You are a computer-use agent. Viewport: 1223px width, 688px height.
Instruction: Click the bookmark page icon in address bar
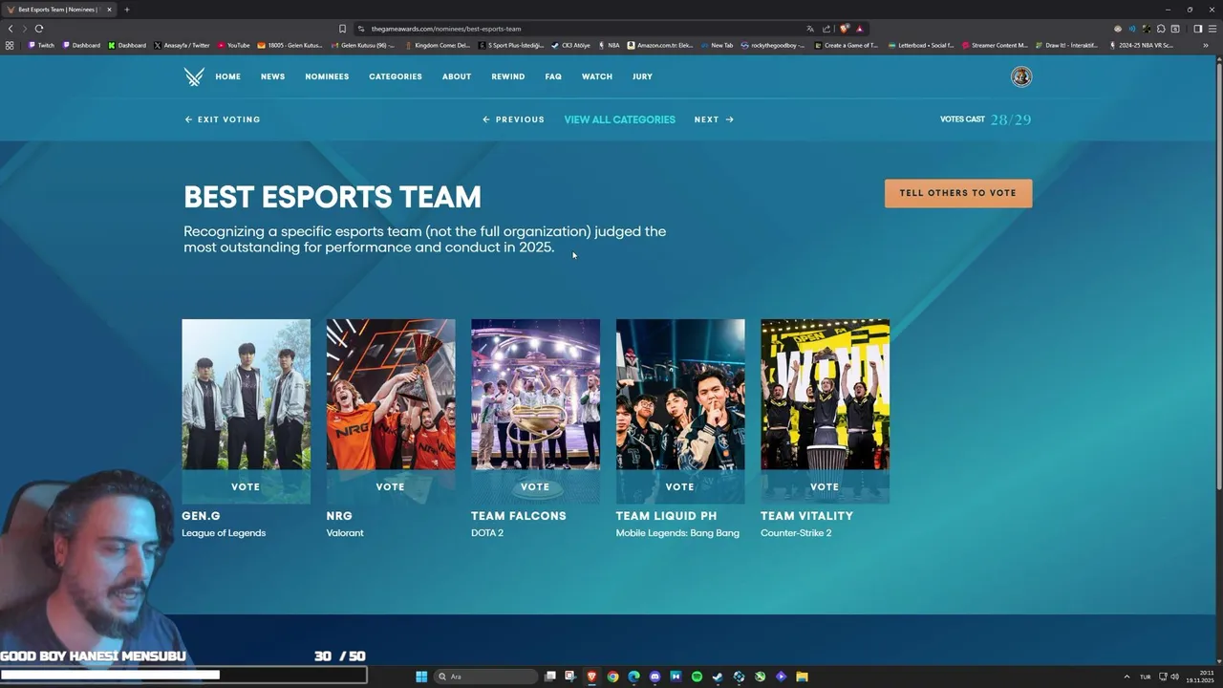[342, 29]
